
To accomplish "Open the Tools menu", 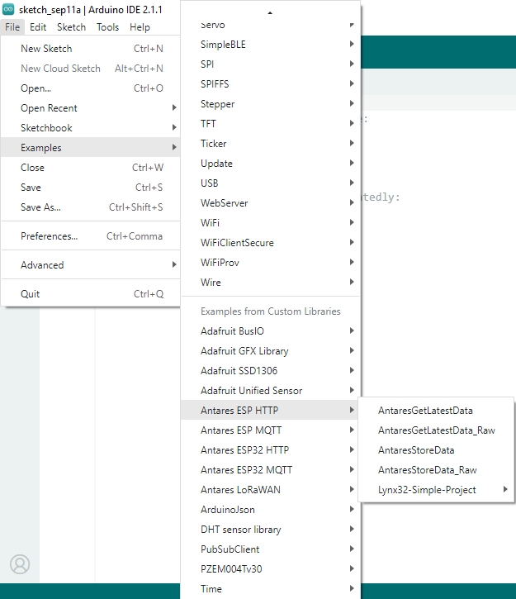I will click(x=107, y=27).
